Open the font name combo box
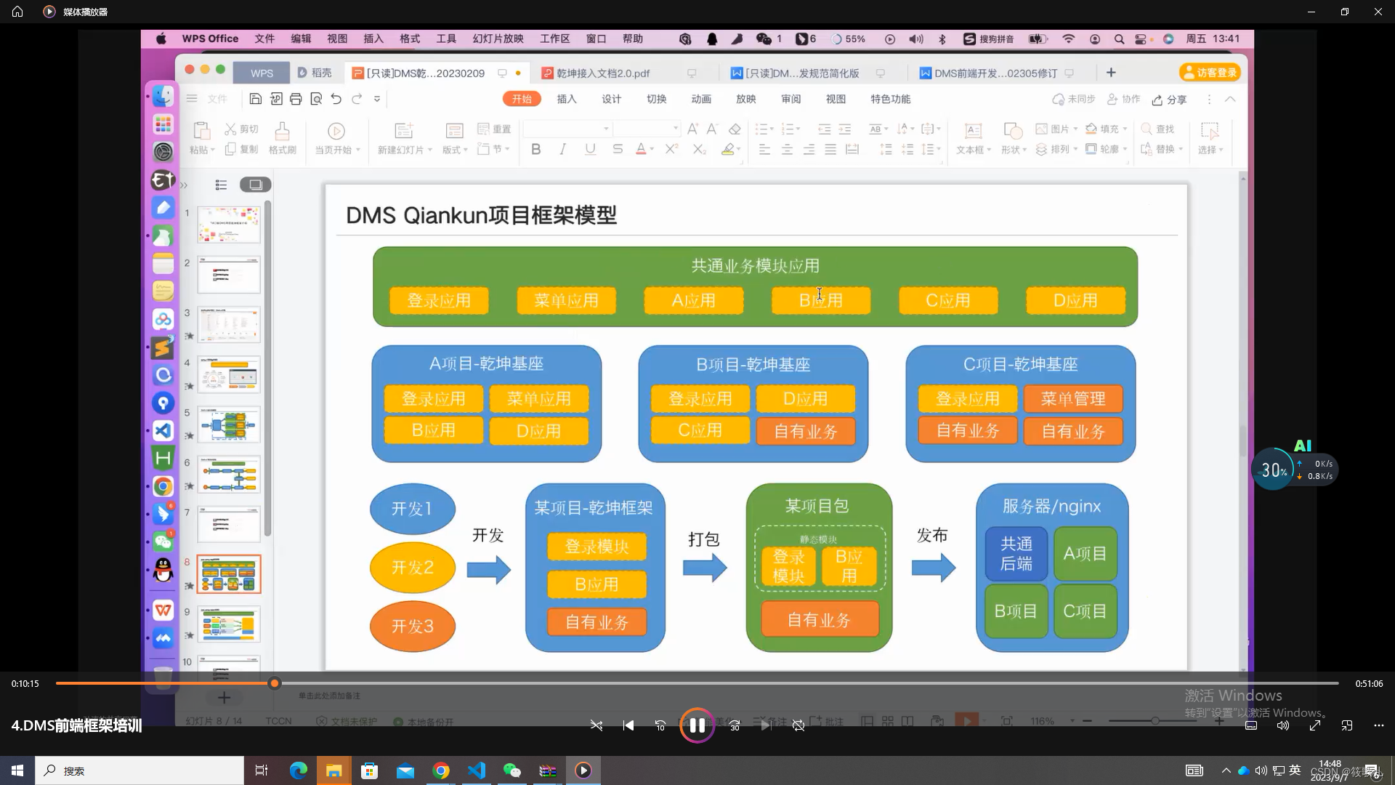Image resolution: width=1395 pixels, height=785 pixels. click(x=567, y=129)
